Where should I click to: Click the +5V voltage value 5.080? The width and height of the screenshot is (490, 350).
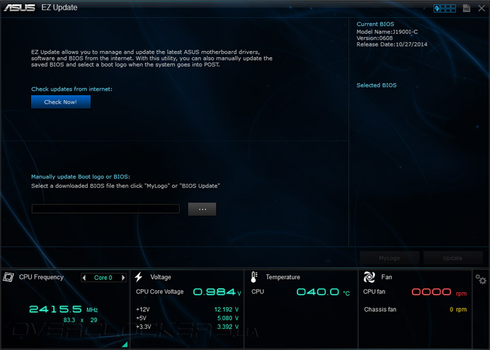(228, 318)
